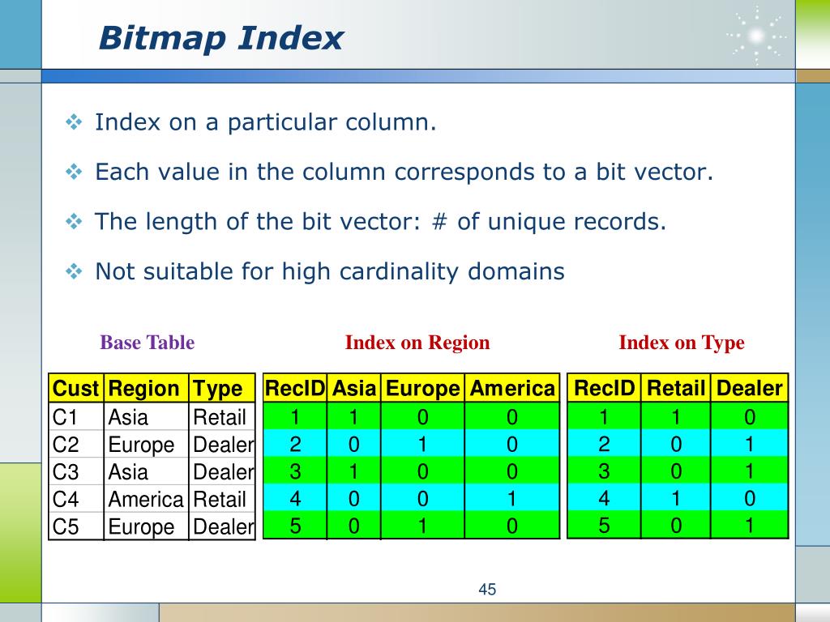Click the line "The length of the bit vector"
Screen dimensions: 830x622
pos(257,222)
